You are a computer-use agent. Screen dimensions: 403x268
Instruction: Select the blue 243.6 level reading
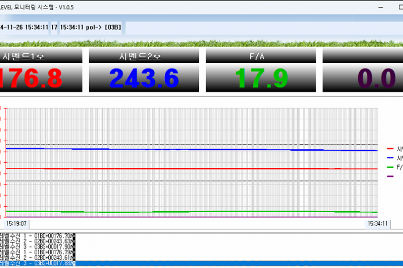coord(144,78)
